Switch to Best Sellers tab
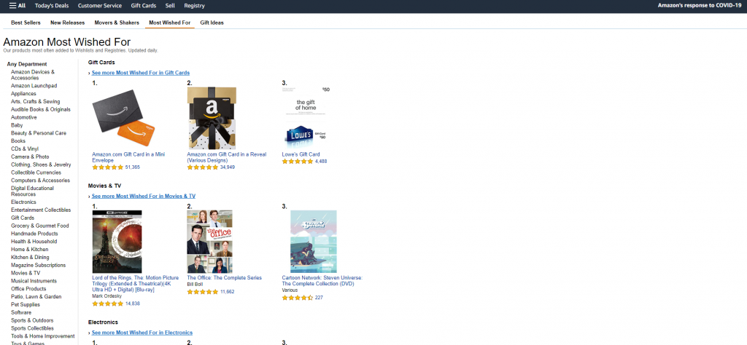This screenshot has width=747, height=345. (x=26, y=23)
